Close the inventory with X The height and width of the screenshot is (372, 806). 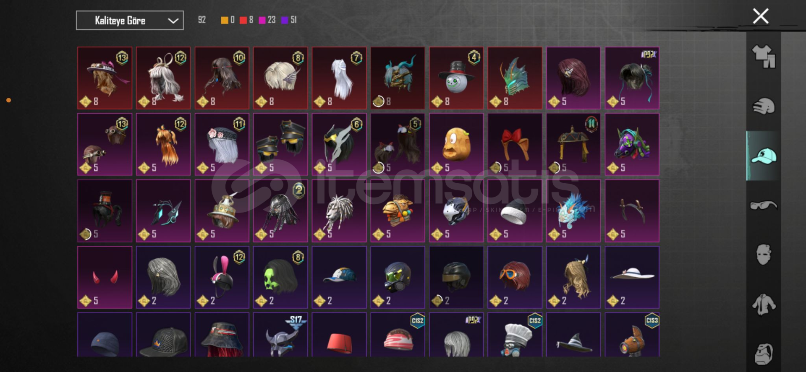(760, 16)
